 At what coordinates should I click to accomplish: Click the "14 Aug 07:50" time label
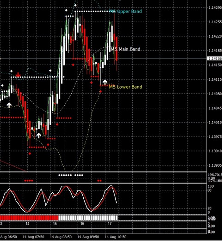coord(33,237)
